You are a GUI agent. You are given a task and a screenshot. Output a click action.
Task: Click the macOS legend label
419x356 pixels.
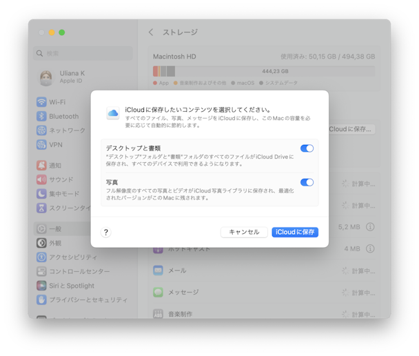[x=245, y=83]
